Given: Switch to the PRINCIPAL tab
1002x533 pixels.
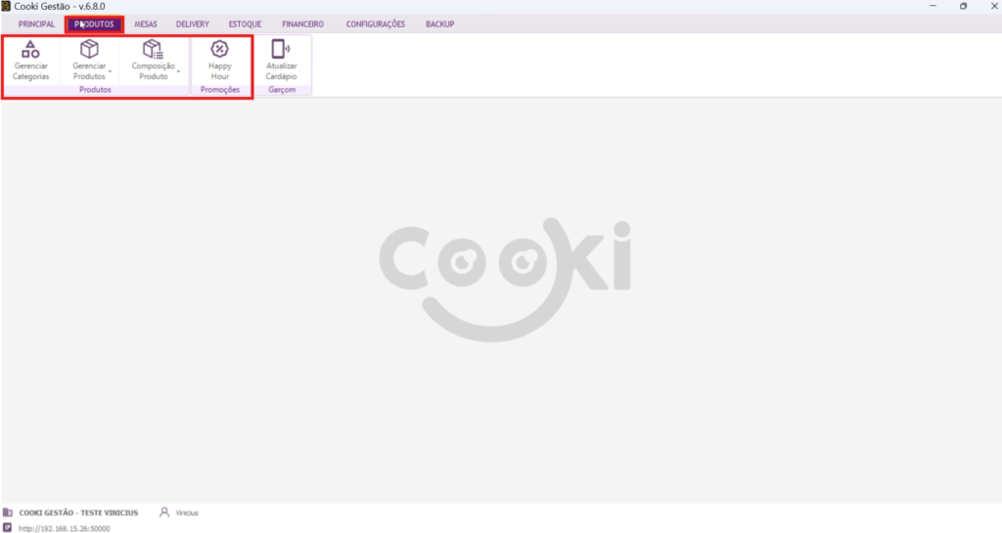Looking at the screenshot, I should 36,24.
